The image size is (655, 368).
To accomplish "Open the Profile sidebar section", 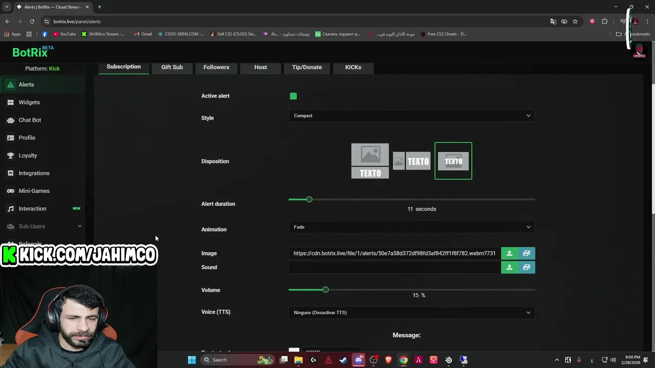I will click(x=43, y=138).
